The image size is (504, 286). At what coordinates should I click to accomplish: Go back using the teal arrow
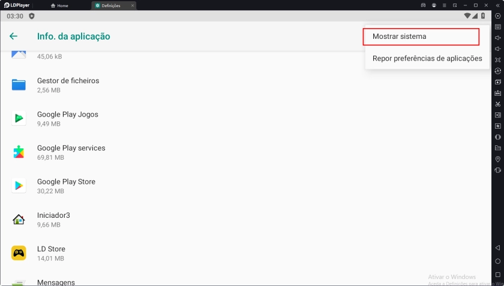pos(13,36)
